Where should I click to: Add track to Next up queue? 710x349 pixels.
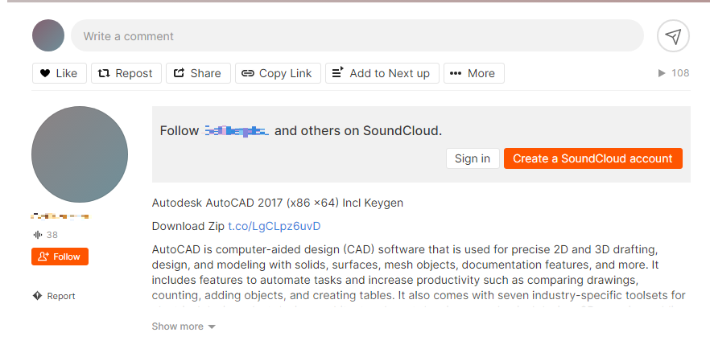pyautogui.click(x=382, y=73)
